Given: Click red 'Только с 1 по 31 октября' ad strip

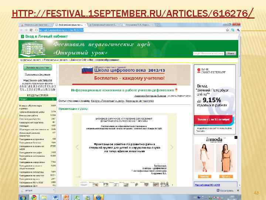Looking at the screenshot, I should (x=213, y=120).
